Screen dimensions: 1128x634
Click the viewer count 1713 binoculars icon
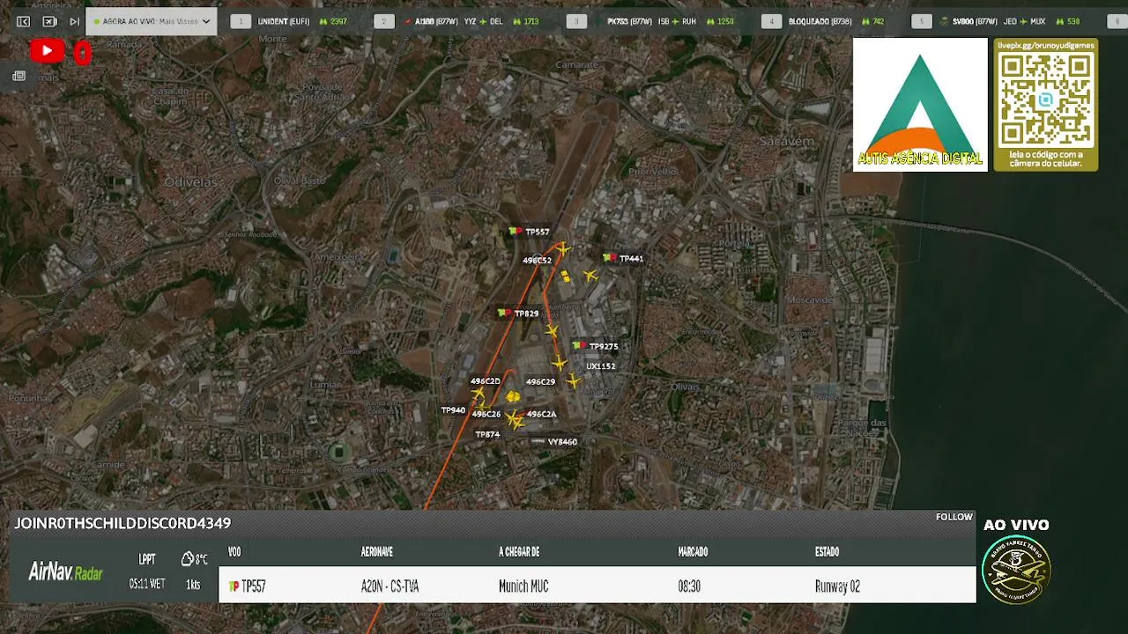[516, 21]
